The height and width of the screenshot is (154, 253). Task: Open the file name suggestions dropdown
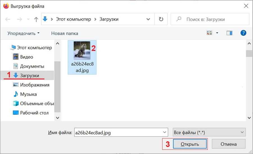pyautogui.click(x=164, y=132)
